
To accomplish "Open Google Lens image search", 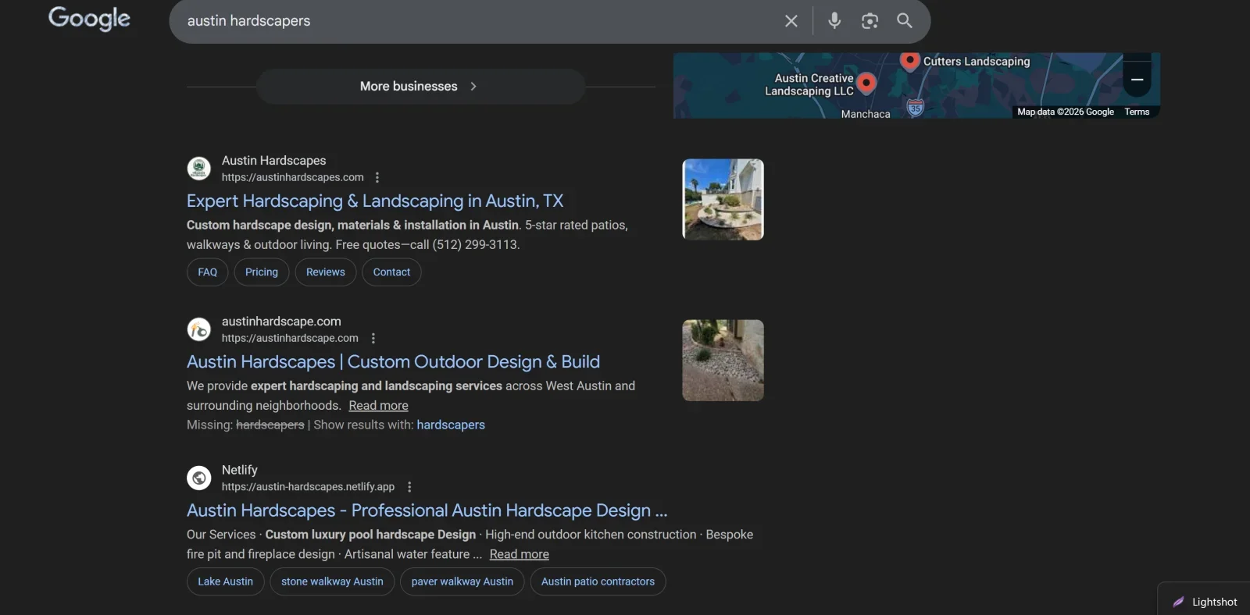I will [870, 21].
